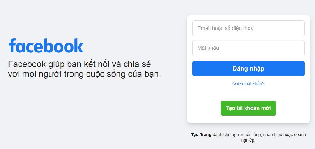
Task: Click the word "Facebook" starting the tagline
Action: 27,64
